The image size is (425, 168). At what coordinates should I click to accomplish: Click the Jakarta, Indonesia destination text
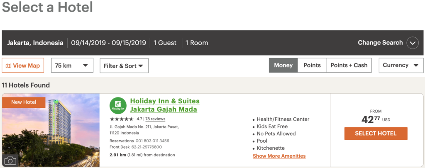(35, 43)
